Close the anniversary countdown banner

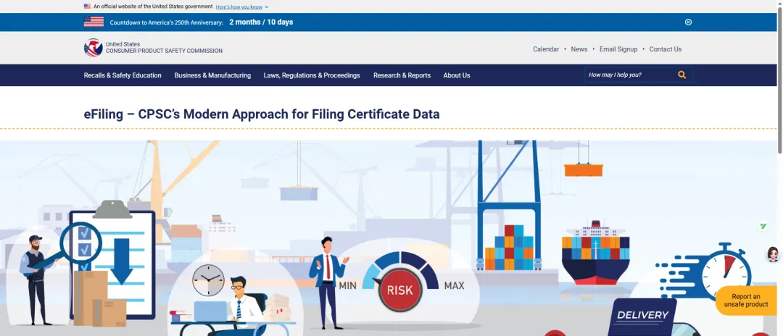point(688,22)
